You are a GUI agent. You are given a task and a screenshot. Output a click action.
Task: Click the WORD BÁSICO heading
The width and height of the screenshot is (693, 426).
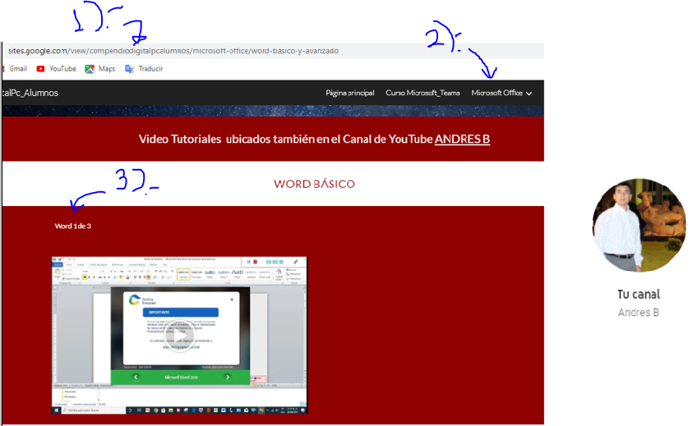tap(314, 184)
